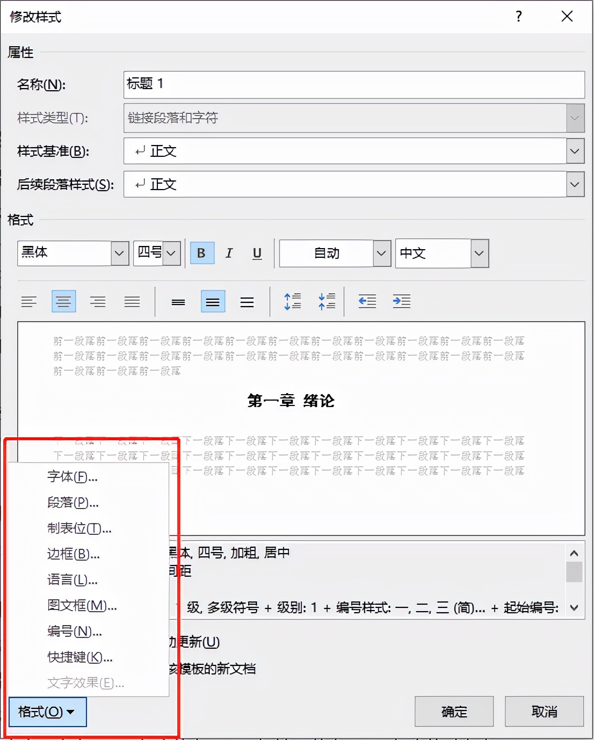Set 1.5 line spacing icon
Image resolution: width=594 pixels, height=740 pixels.
(213, 302)
